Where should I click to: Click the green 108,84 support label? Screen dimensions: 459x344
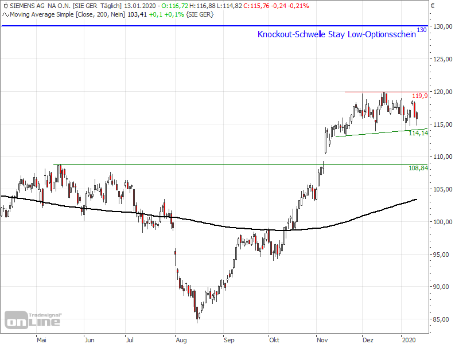coord(418,168)
